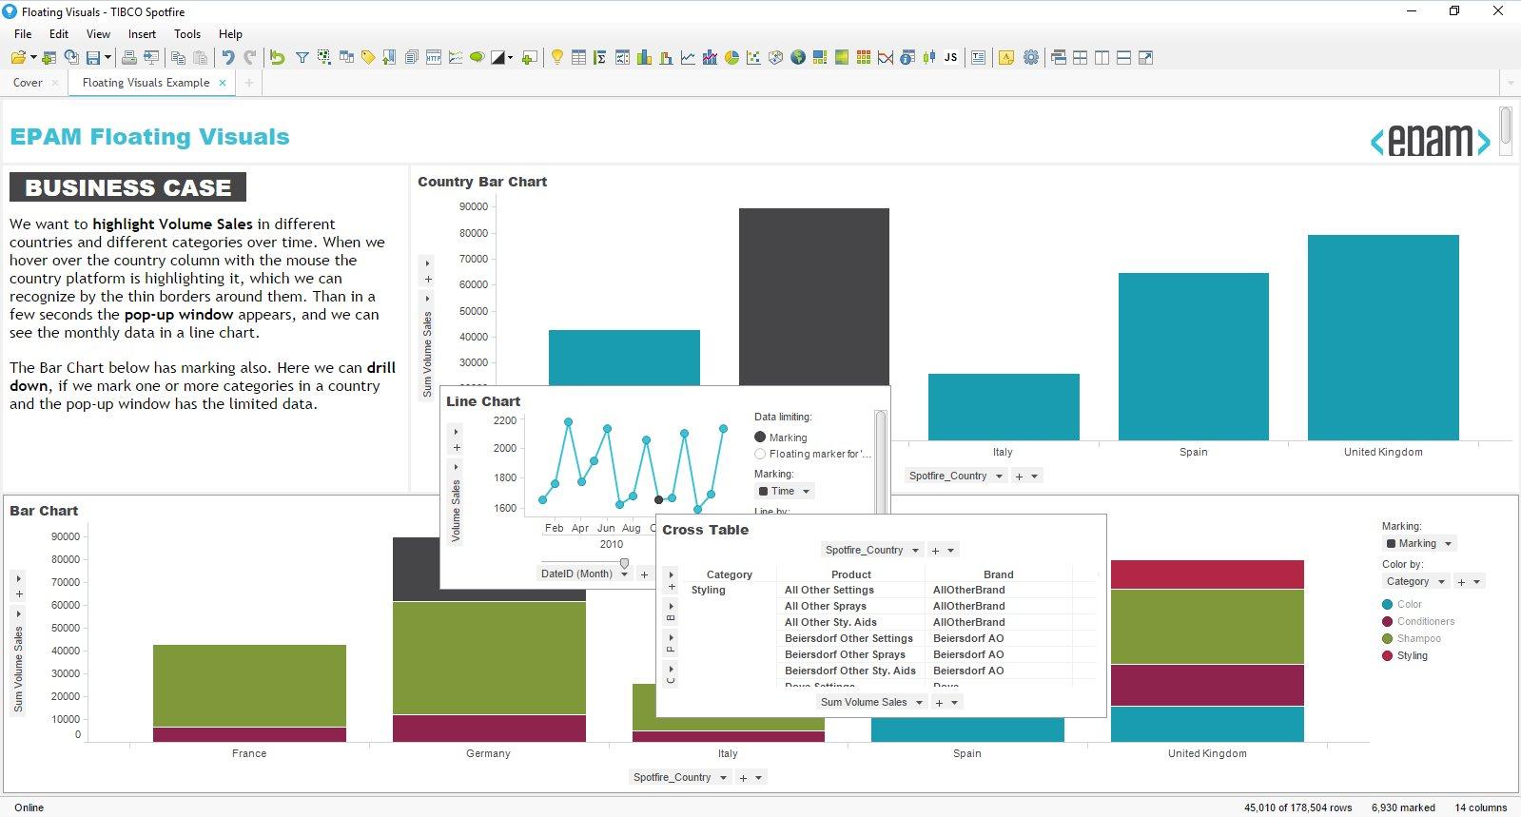
Task: Toggle the Styling category in legend
Action: tap(1412, 655)
